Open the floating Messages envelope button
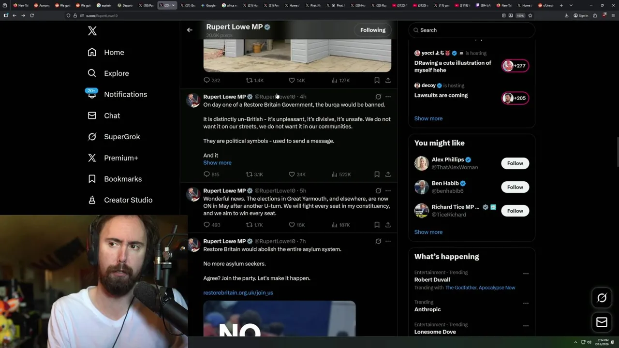619x348 pixels. 602,322
